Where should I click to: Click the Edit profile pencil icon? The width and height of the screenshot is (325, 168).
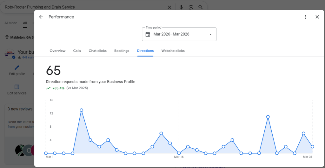point(17,68)
